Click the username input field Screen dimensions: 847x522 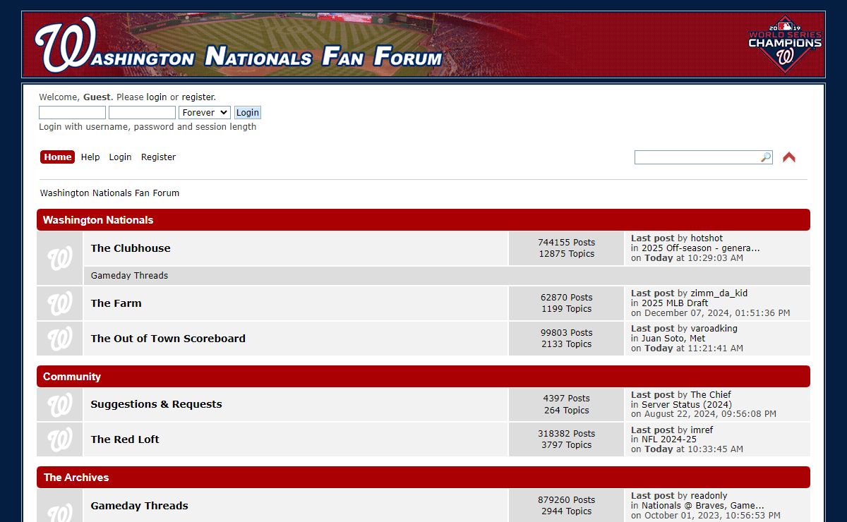click(72, 112)
